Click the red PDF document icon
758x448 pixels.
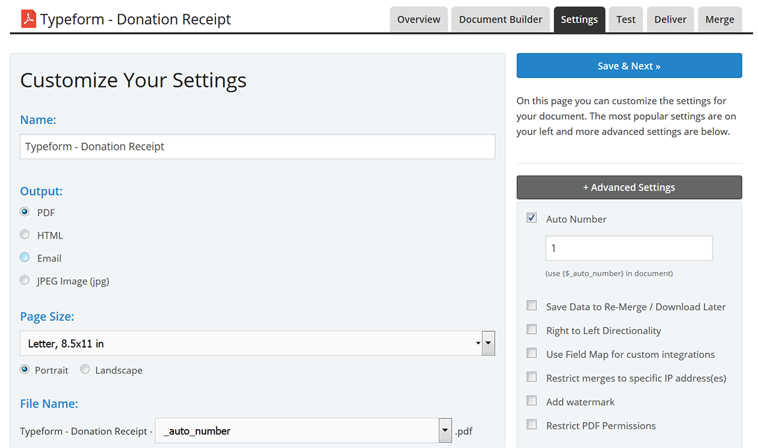click(28, 19)
